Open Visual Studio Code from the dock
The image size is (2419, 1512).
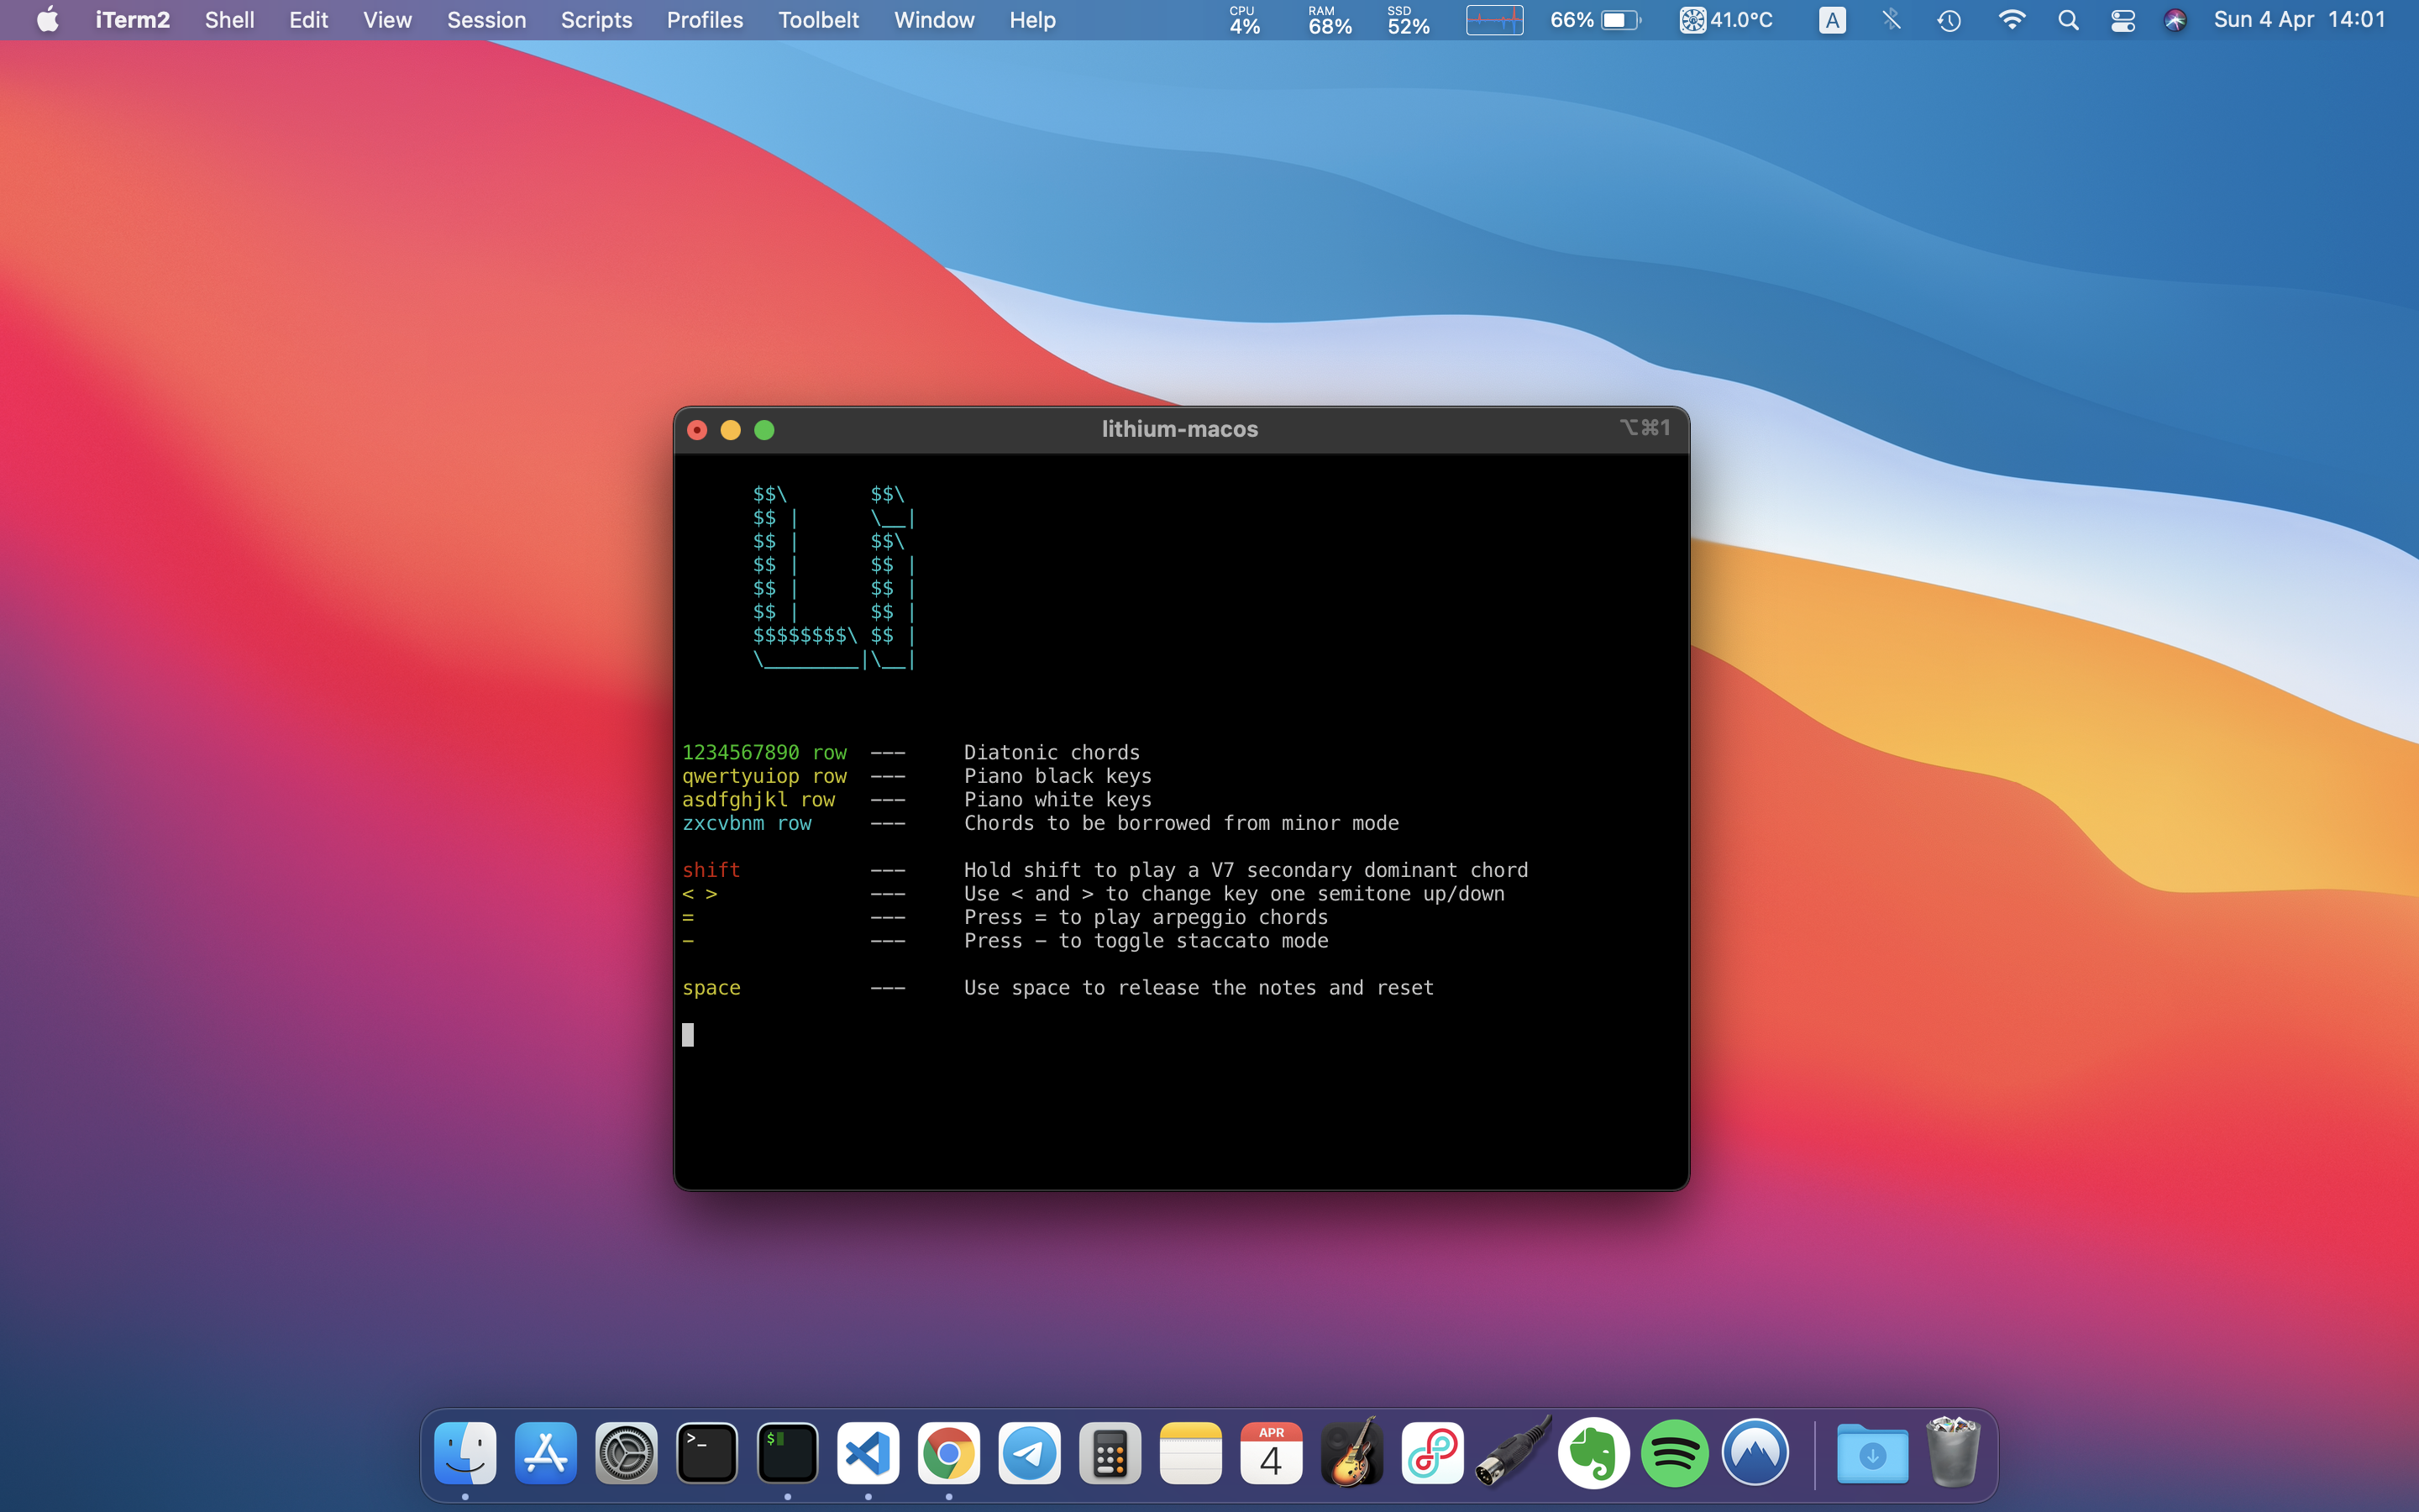point(868,1453)
